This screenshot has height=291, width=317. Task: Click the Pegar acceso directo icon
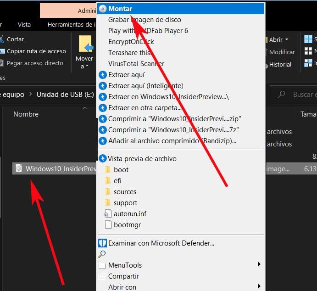[2, 63]
